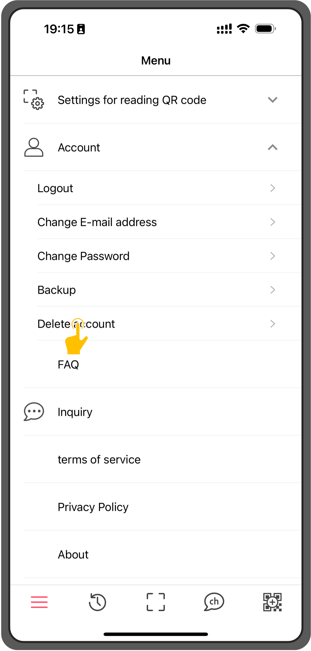Tap the Account person icon
Image resolution: width=311 pixels, height=651 pixels.
pyautogui.click(x=34, y=147)
